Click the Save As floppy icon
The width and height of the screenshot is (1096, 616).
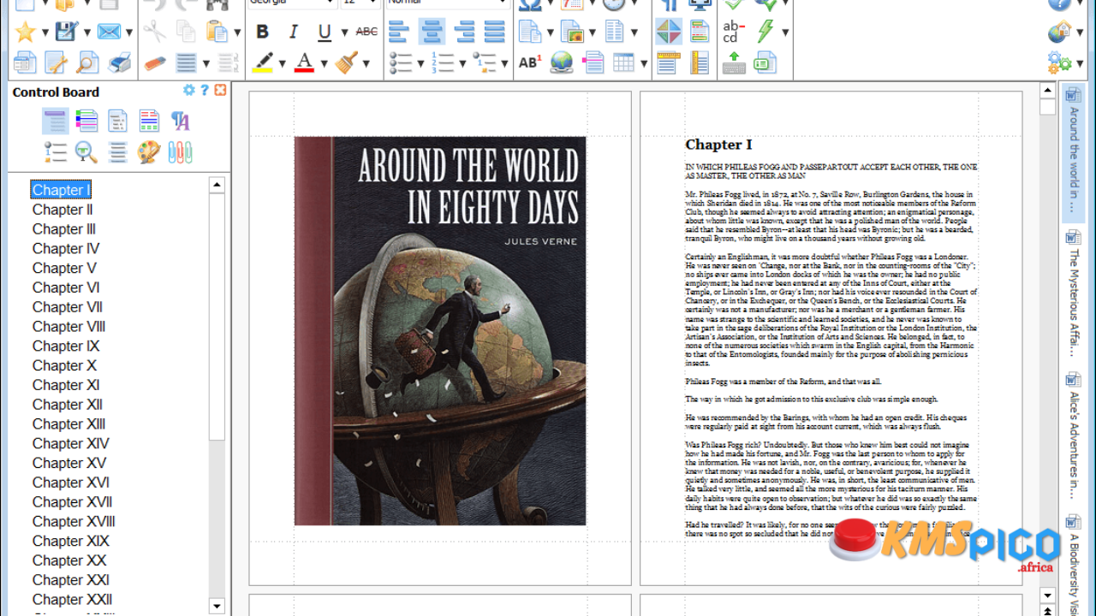pyautogui.click(x=67, y=32)
